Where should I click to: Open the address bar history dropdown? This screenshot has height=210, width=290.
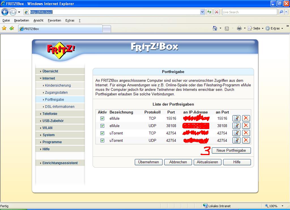(202, 12)
